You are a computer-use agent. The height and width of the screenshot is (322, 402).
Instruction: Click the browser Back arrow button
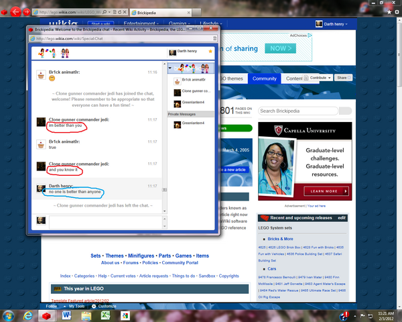[x=15, y=11]
